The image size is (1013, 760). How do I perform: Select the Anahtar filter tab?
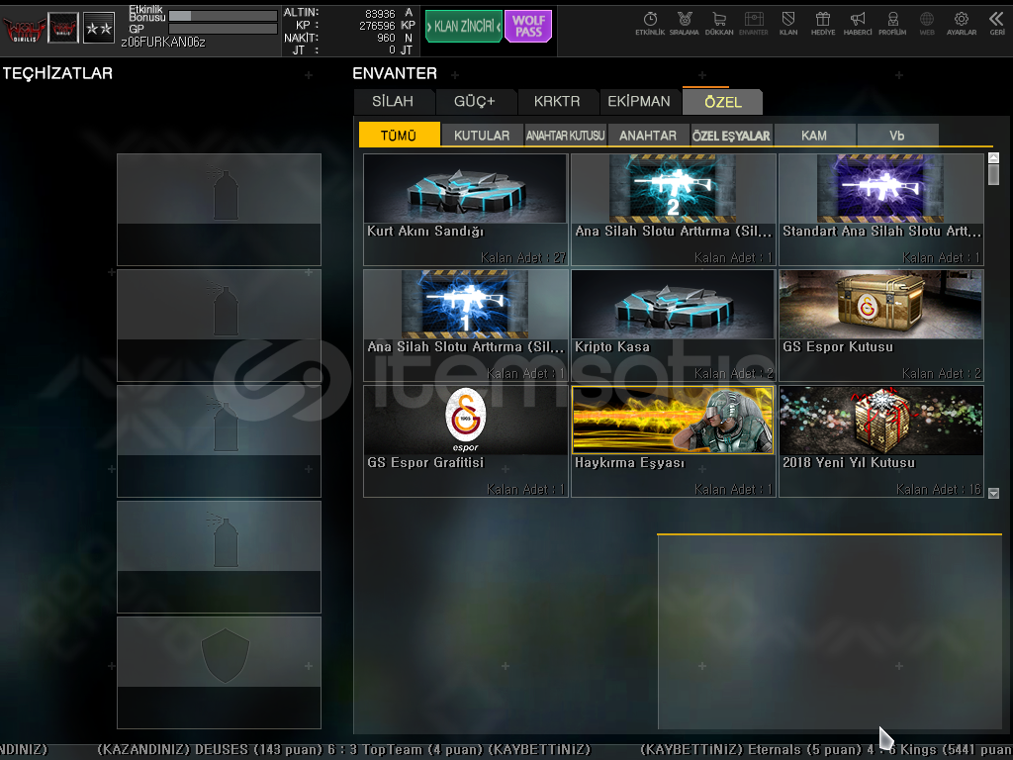648,136
